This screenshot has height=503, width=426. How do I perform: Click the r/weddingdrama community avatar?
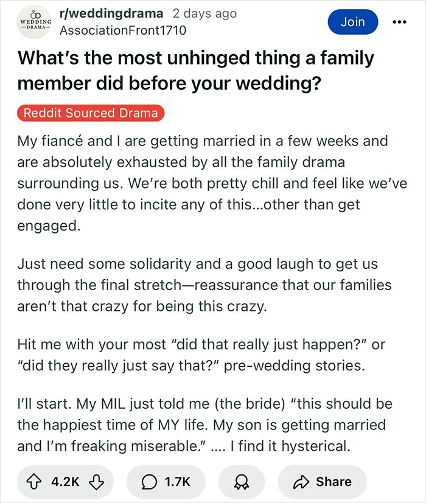34,21
